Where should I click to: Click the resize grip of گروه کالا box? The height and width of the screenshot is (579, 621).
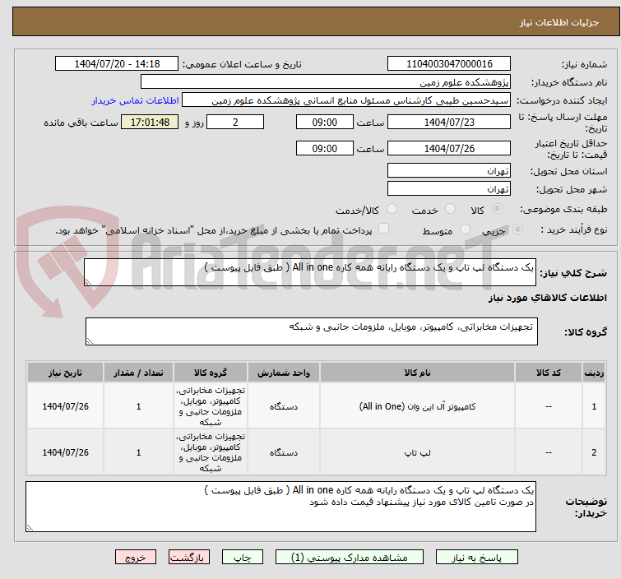tap(90, 341)
